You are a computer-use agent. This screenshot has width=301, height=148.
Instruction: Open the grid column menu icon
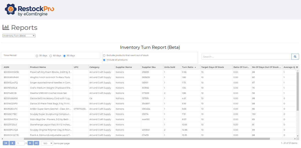297,67
